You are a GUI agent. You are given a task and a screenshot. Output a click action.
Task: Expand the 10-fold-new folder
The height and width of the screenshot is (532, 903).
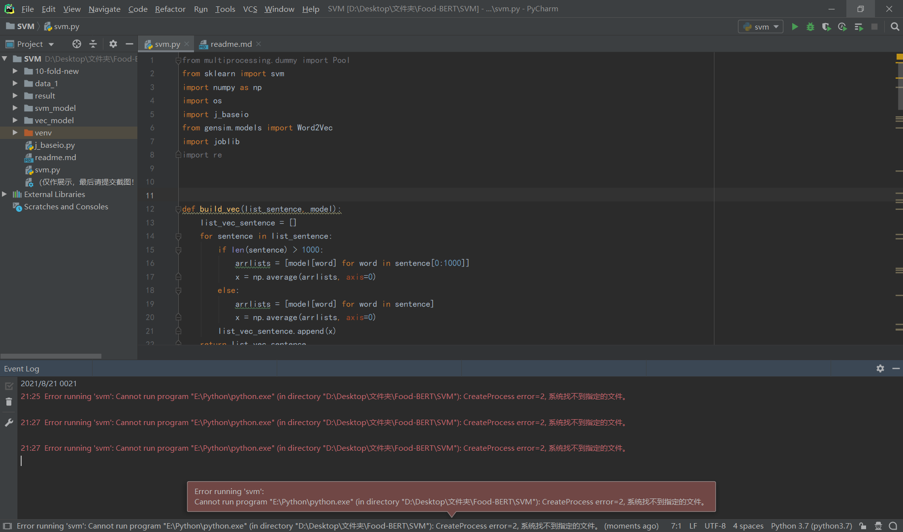pyautogui.click(x=15, y=71)
